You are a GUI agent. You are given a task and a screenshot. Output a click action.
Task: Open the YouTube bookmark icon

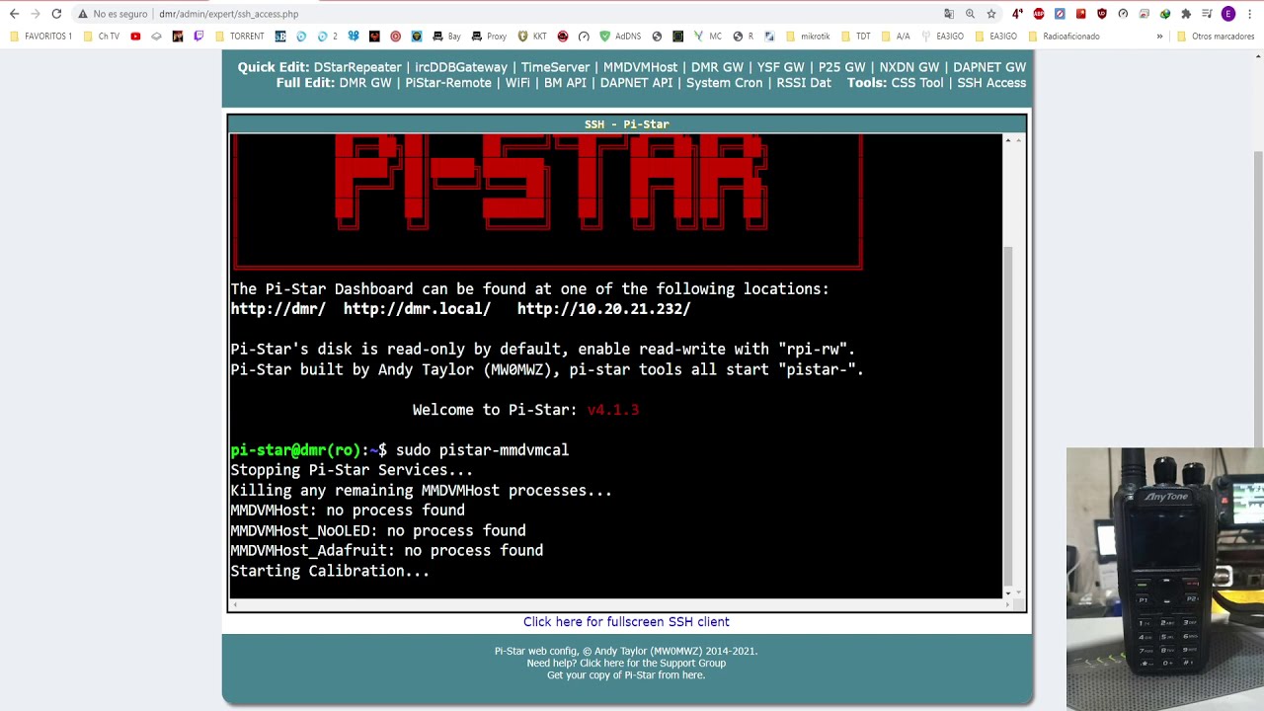tap(135, 37)
